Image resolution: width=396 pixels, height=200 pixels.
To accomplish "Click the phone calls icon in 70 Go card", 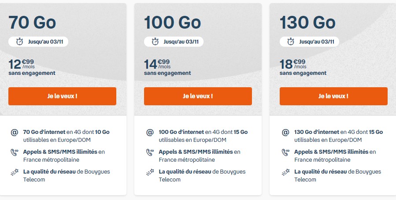I will tap(14, 152).
